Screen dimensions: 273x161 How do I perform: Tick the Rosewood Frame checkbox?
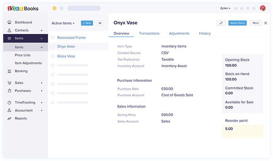tap(53, 37)
